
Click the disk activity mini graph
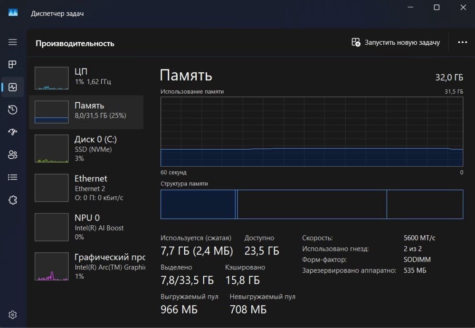pyautogui.click(x=51, y=149)
